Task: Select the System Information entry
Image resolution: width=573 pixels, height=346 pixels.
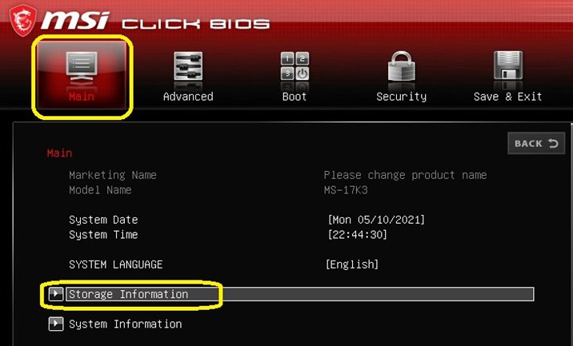Action: point(126,324)
